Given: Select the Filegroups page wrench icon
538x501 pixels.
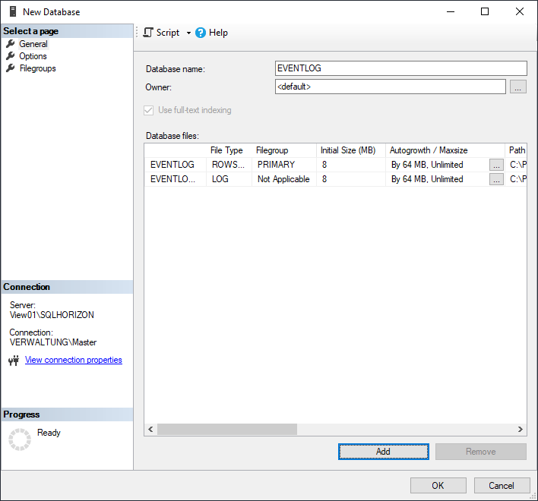Looking at the screenshot, I should click(x=11, y=68).
